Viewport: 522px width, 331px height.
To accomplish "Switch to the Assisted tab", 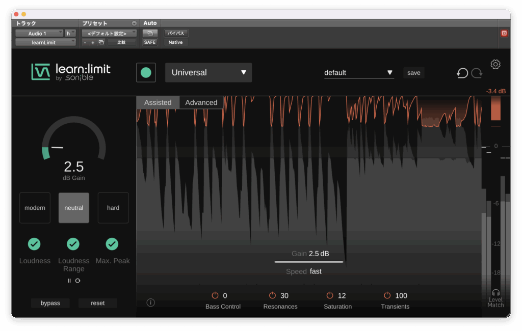I will point(158,102).
